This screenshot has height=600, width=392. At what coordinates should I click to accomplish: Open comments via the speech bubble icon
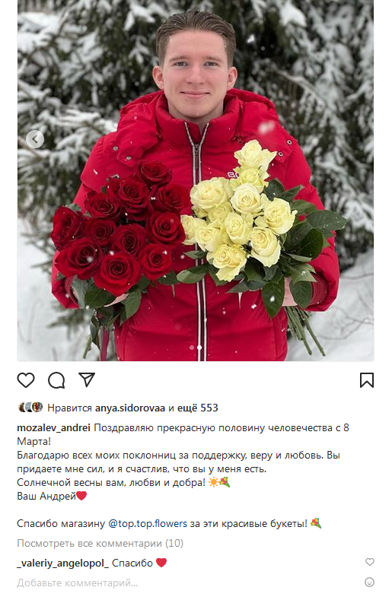tap(56, 380)
